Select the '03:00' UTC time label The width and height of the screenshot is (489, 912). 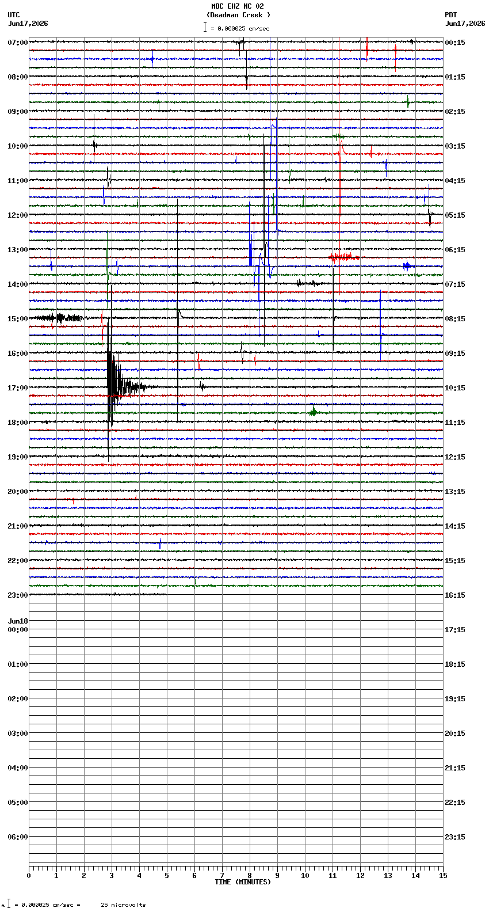click(x=18, y=734)
